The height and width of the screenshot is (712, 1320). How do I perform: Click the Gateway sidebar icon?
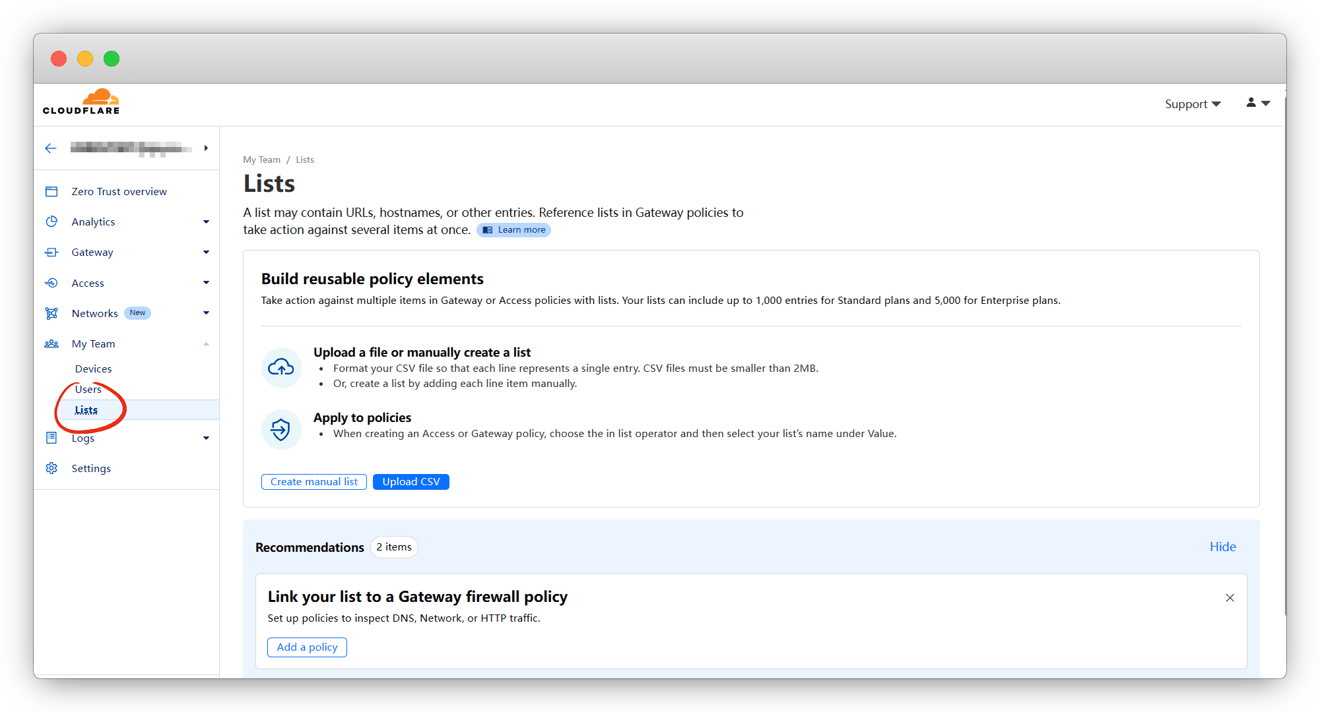(x=51, y=252)
